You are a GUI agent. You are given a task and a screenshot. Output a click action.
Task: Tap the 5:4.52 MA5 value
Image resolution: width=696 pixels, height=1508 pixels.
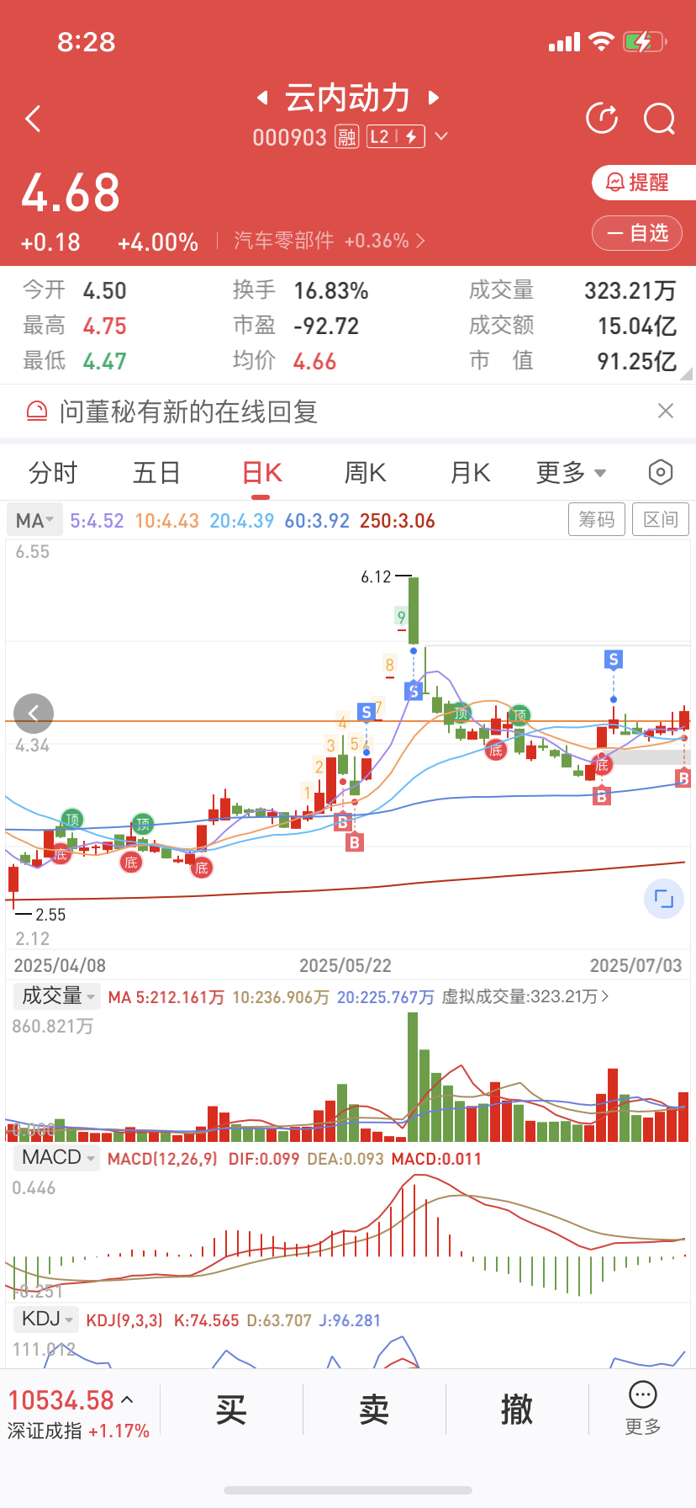97,521
